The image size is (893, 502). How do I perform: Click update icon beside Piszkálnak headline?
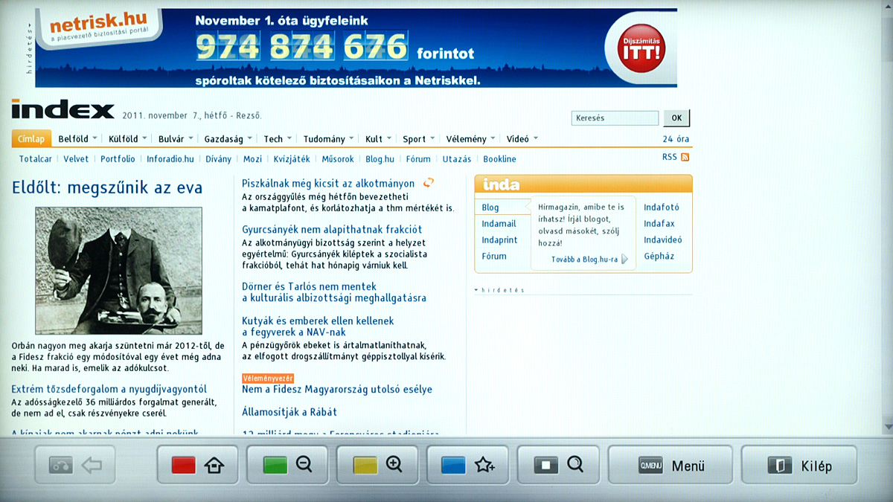pos(428,183)
